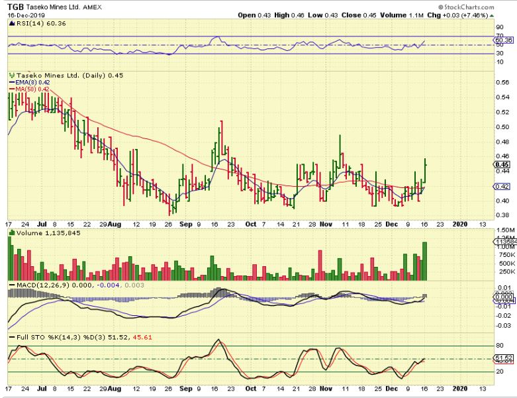Click 29Aug on date axis under stochastic panel
The width and height of the screenshot is (517, 398).
point(110,389)
